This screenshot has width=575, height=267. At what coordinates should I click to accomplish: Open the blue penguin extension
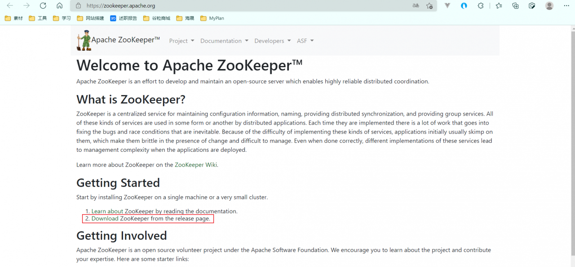pos(464,6)
